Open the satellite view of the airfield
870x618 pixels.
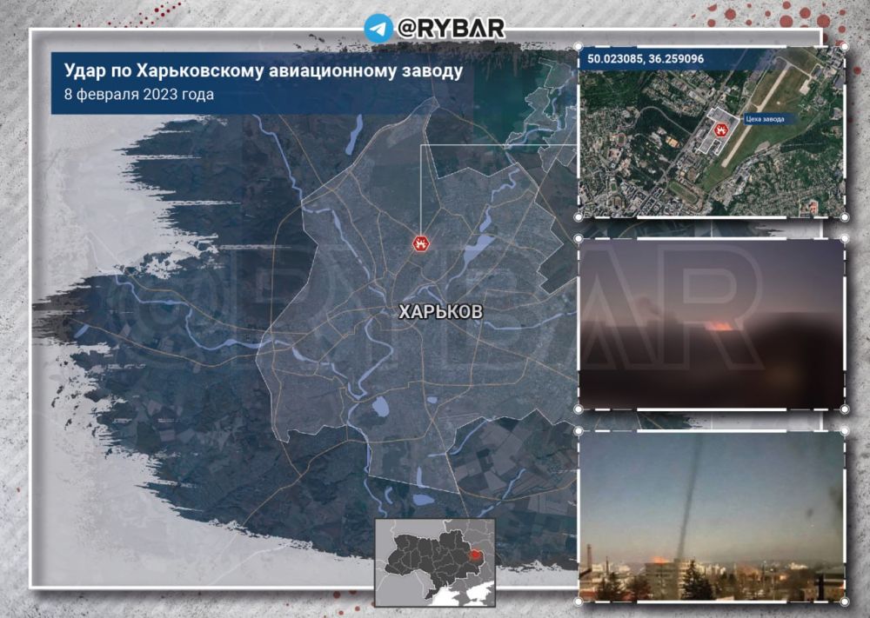[711, 130]
